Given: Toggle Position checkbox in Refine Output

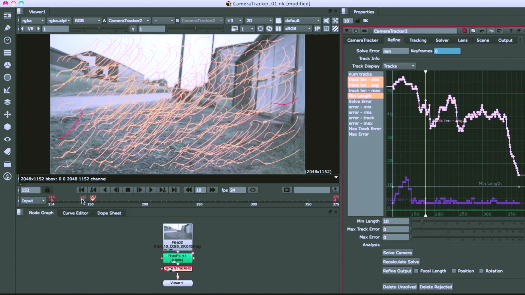Looking at the screenshot, I should 454,271.
